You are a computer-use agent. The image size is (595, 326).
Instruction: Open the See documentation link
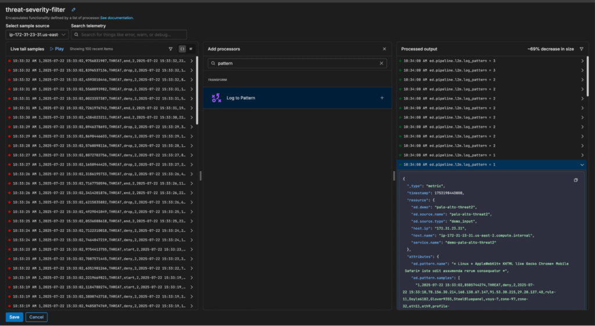point(116,18)
